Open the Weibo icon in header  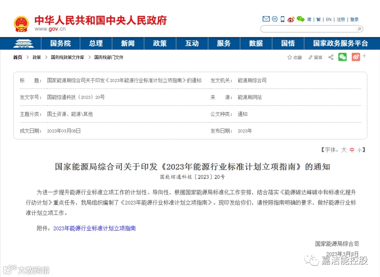(x=291, y=19)
